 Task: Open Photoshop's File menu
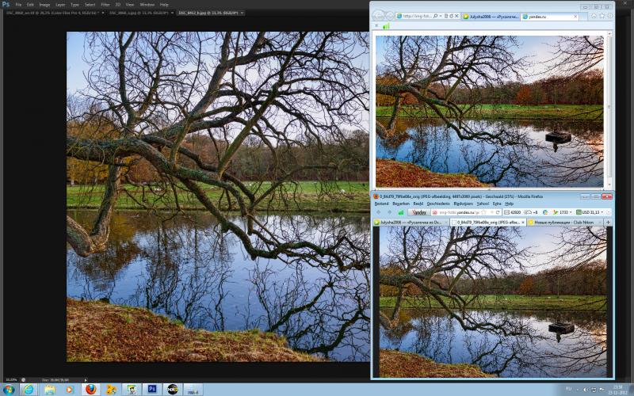coord(18,5)
